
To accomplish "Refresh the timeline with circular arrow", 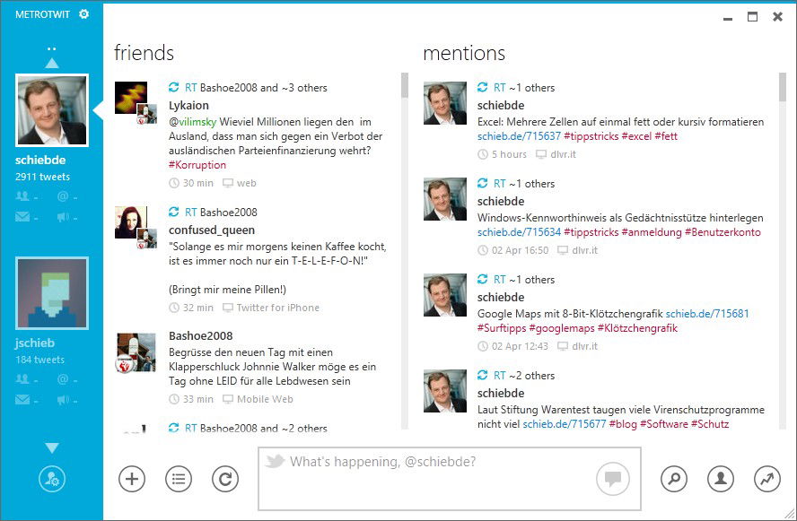I will (x=225, y=479).
